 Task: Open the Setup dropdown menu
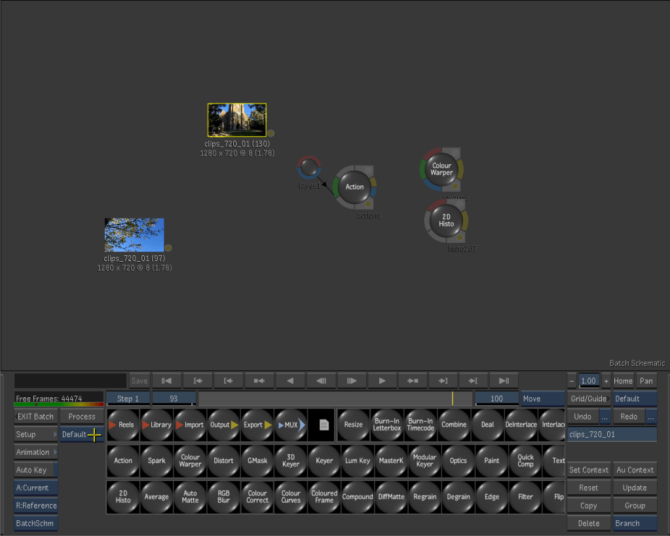(35, 435)
